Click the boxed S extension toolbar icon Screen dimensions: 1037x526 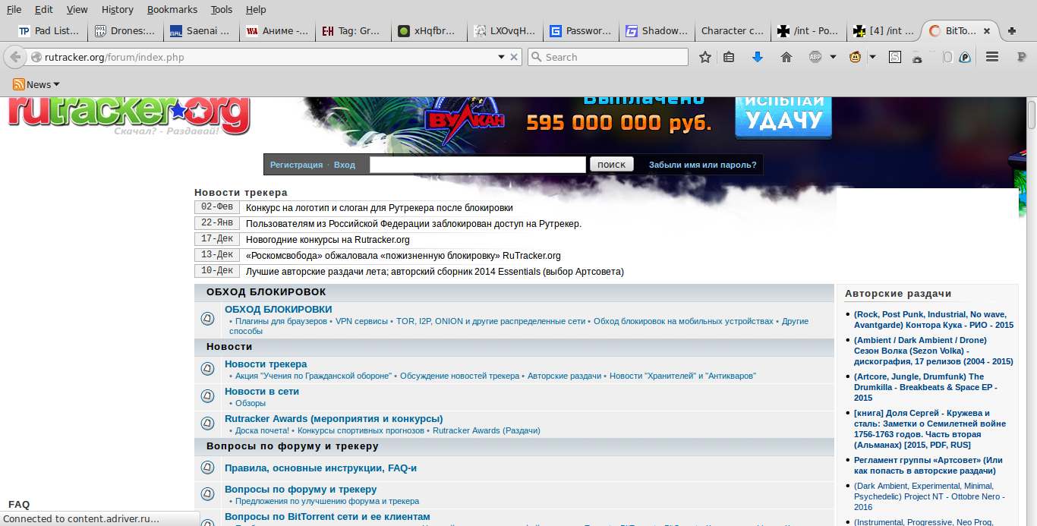(x=895, y=57)
